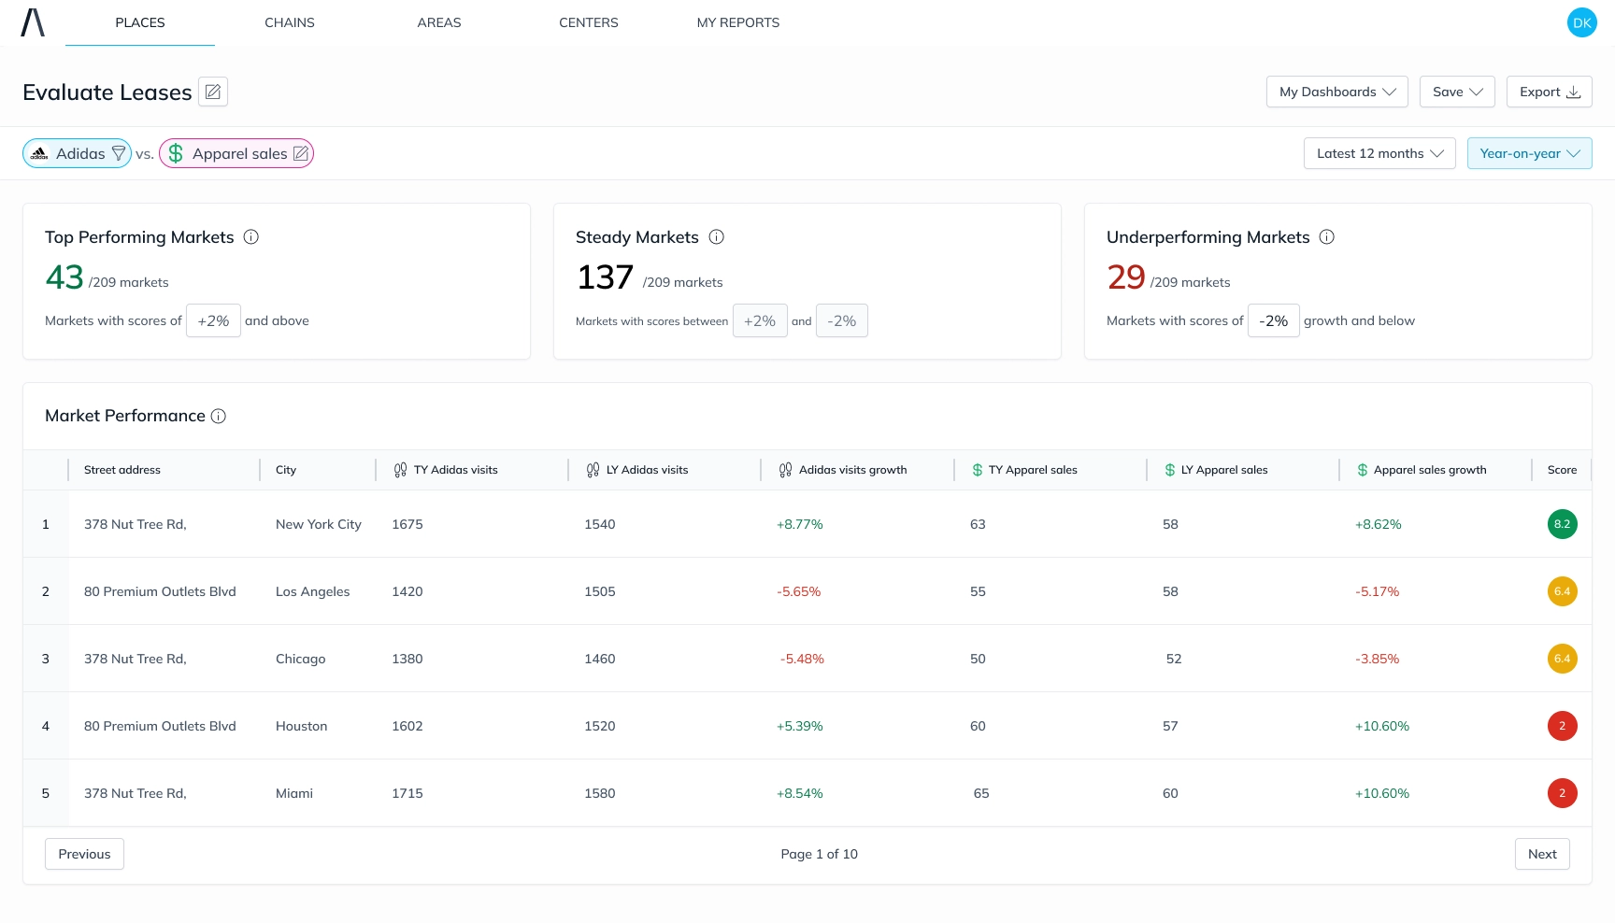
Task: Sort by Score column header
Action: [1563, 470]
